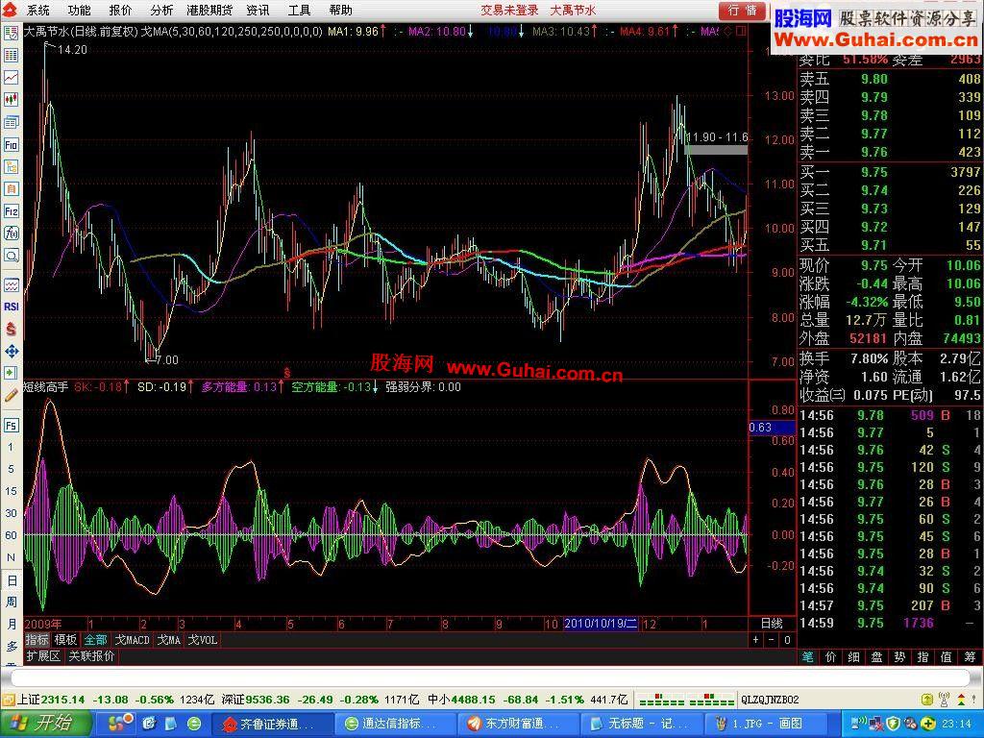Click the minus zoom-out chart button
Image resolution: width=984 pixels, height=738 pixels.
point(772,640)
